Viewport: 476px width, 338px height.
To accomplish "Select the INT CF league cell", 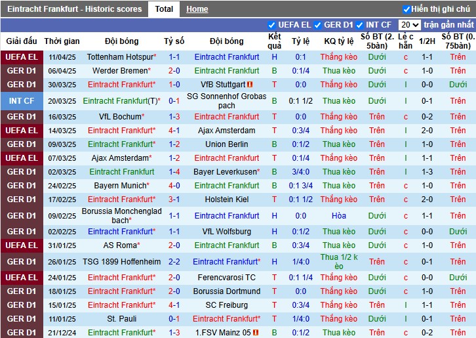I will point(22,101).
